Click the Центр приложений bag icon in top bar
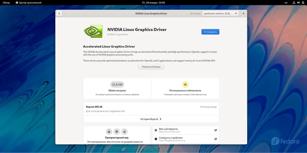Screen dimensions: 307x153 pyautogui.click(x=17, y=3)
